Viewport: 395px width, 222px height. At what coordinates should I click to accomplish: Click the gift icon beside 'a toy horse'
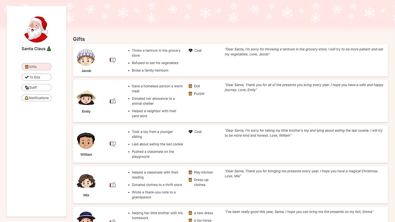[190, 220]
